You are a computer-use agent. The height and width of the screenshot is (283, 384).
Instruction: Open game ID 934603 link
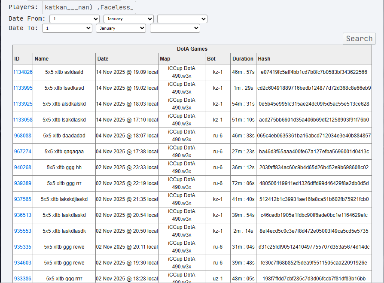(23, 263)
